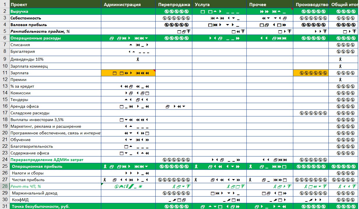Select the 'Общий итог' column header cell
359x209 pixels.
pos(344,4)
